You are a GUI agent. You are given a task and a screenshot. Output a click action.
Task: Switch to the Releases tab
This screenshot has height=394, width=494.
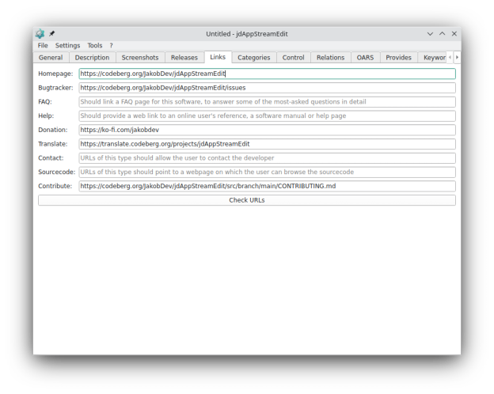coord(184,58)
